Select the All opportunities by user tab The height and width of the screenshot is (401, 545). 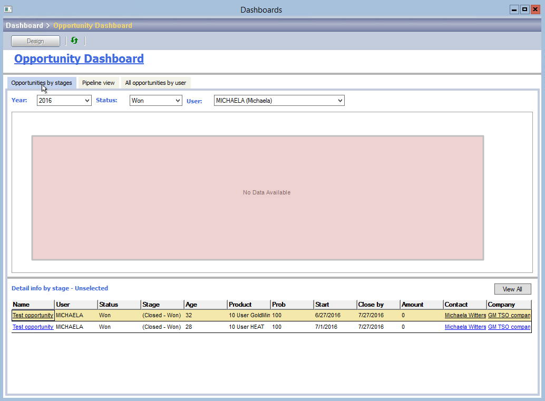155,83
